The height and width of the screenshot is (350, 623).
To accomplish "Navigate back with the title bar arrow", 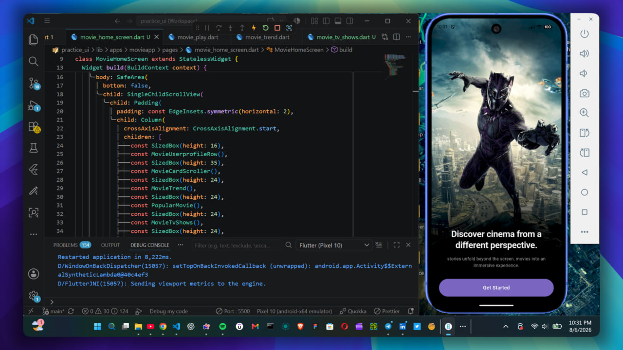I will (117, 21).
